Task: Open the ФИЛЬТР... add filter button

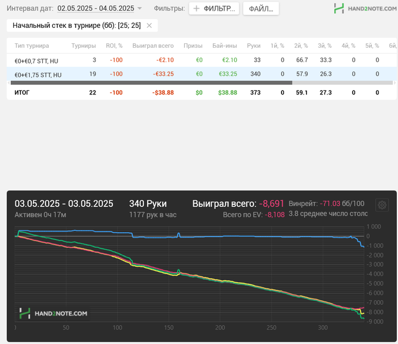Action: click(x=214, y=9)
